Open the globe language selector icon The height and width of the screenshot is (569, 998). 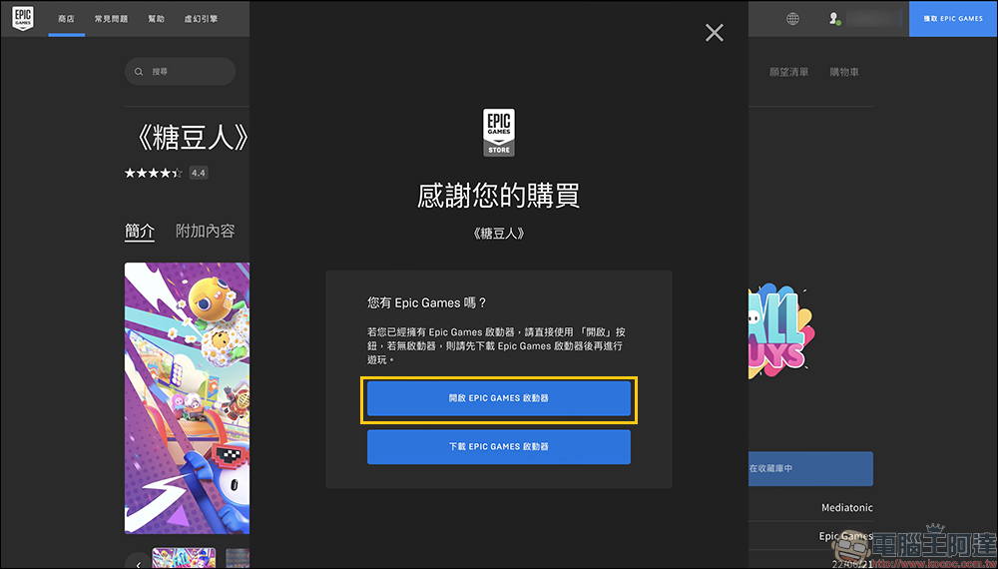[x=792, y=18]
